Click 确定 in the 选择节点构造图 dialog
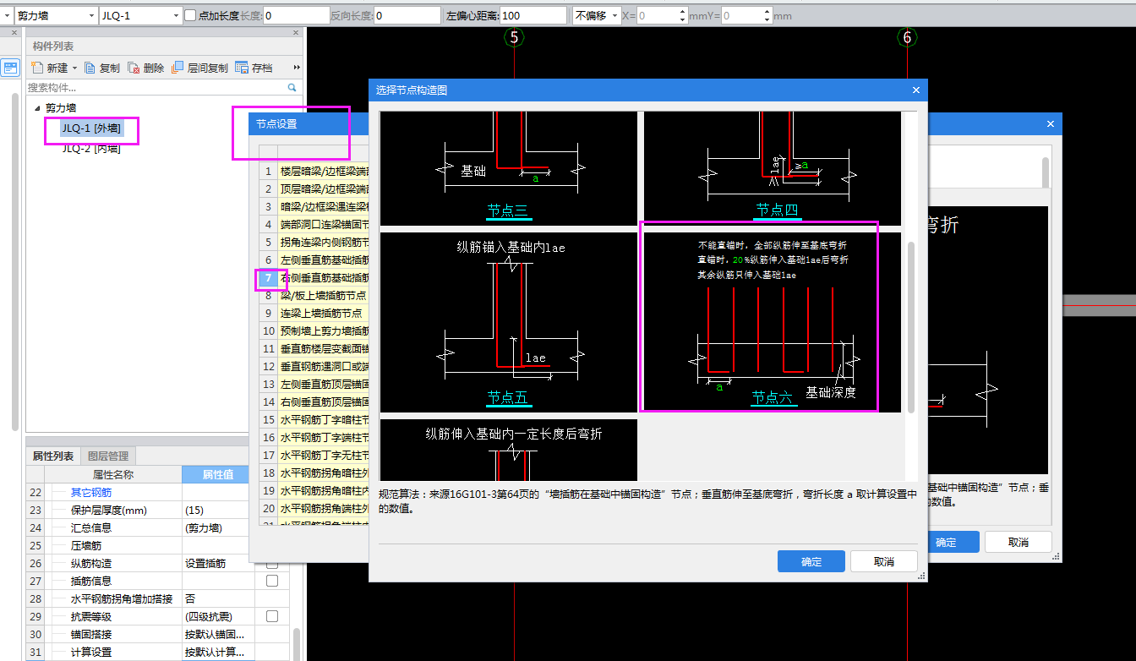This screenshot has height=661, width=1136. pos(811,561)
